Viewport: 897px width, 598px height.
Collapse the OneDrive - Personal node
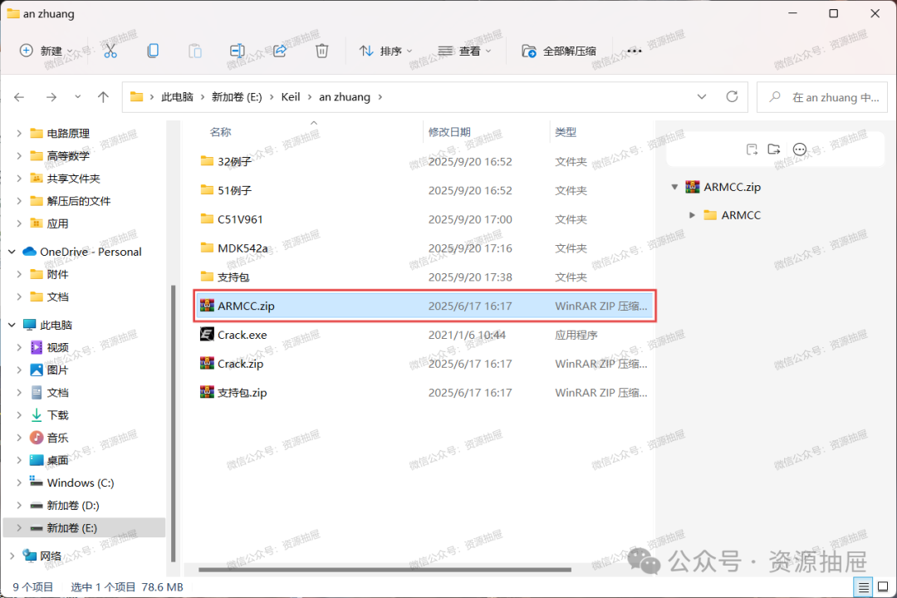coord(12,252)
